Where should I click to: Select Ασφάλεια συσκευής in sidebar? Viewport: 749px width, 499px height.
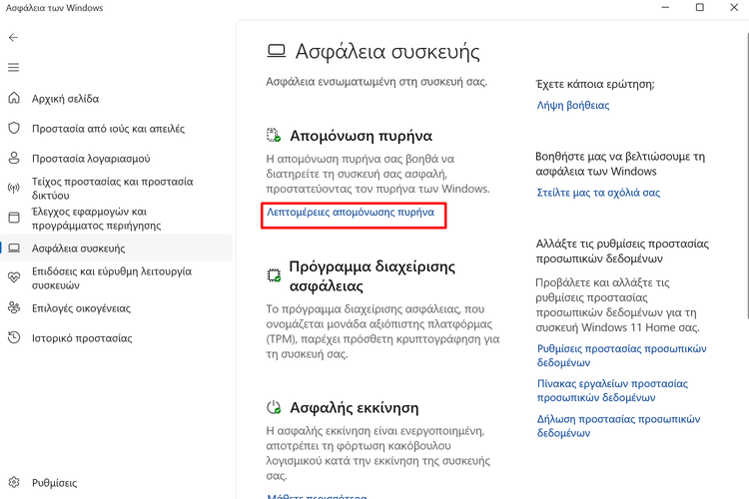click(x=78, y=249)
